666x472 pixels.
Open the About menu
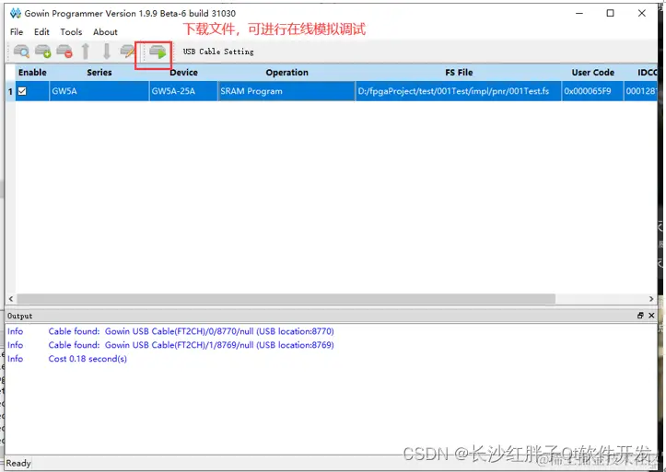pyautogui.click(x=105, y=32)
